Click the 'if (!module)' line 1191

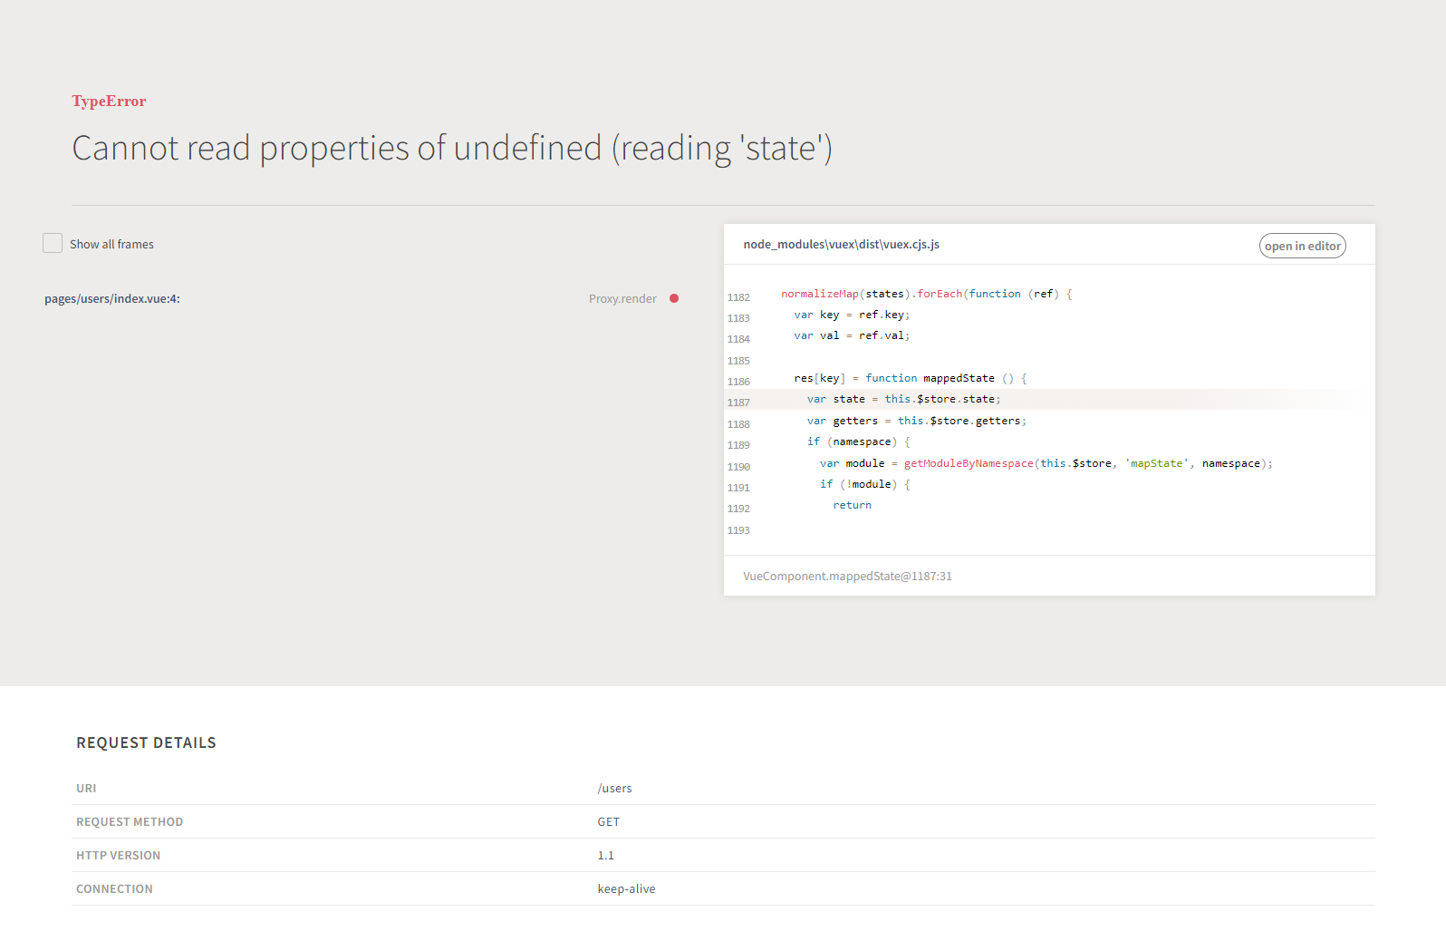[864, 484]
